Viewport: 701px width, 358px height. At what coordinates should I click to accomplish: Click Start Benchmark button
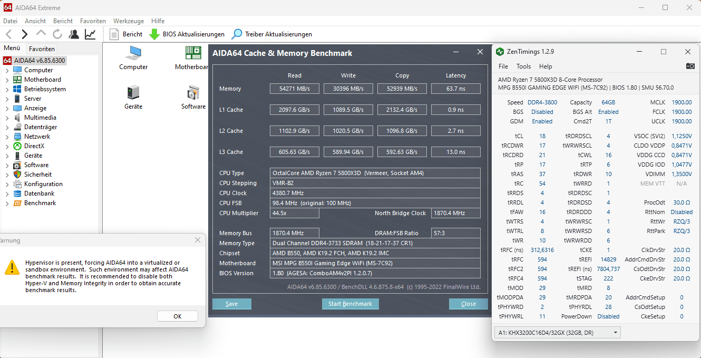click(x=350, y=304)
